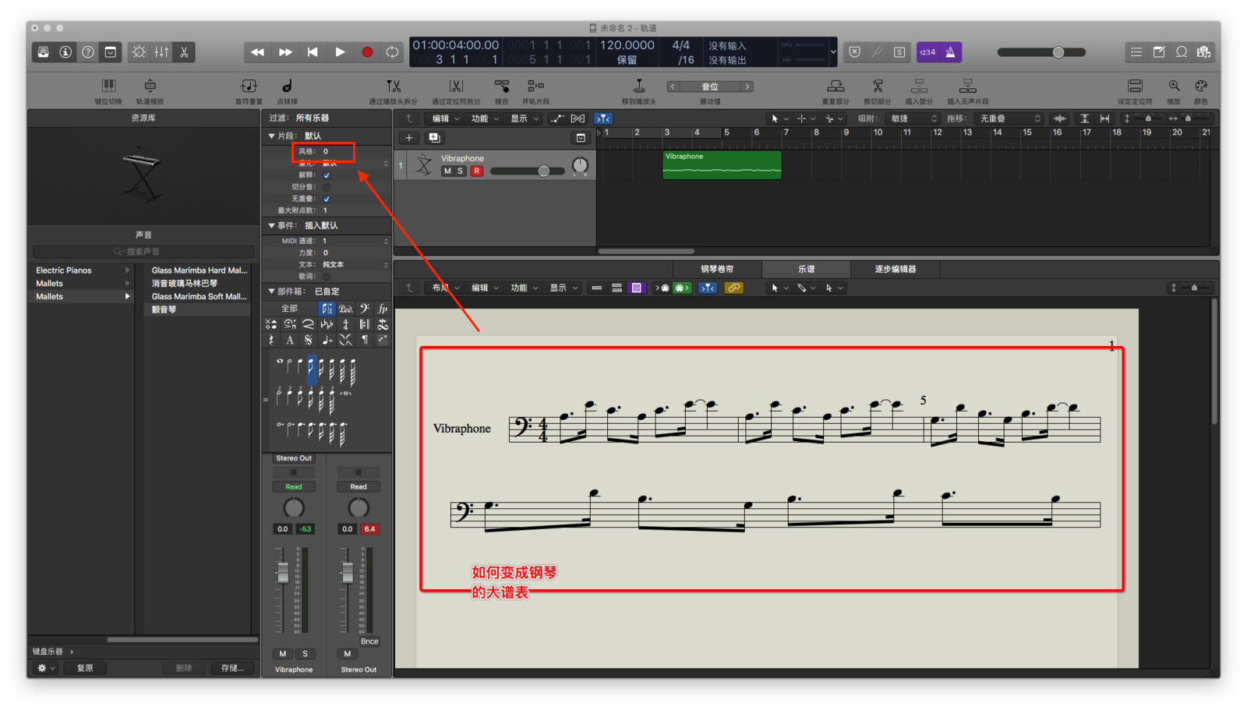Open the mixer from control bar
This screenshot has height=710, width=1247.
(161, 52)
